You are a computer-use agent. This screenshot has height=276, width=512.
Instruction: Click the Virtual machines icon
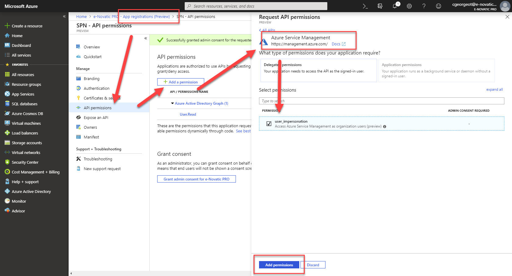point(7,123)
